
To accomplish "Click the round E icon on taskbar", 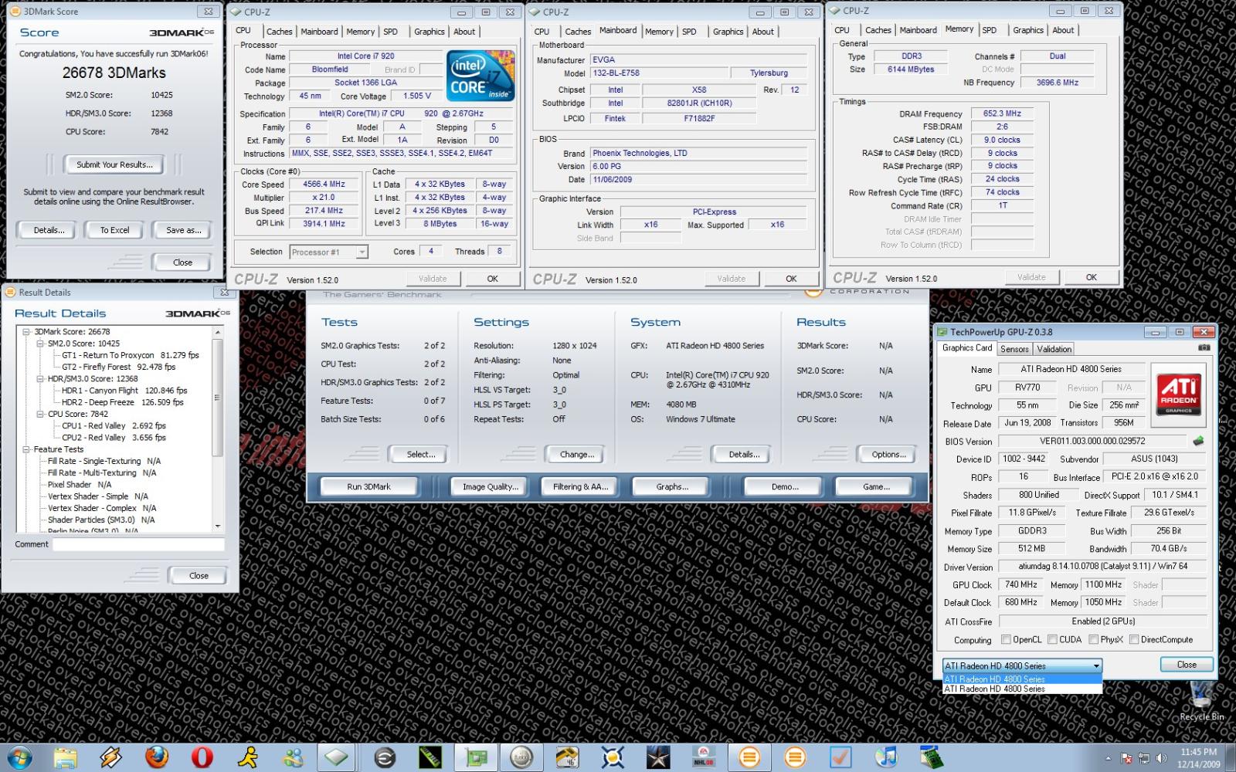I will point(385,757).
